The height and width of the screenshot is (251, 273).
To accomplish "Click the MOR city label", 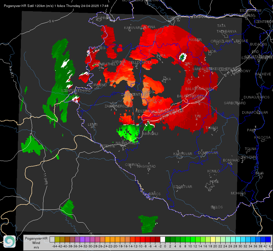I will pyautogui.click(x=212, y=51).
